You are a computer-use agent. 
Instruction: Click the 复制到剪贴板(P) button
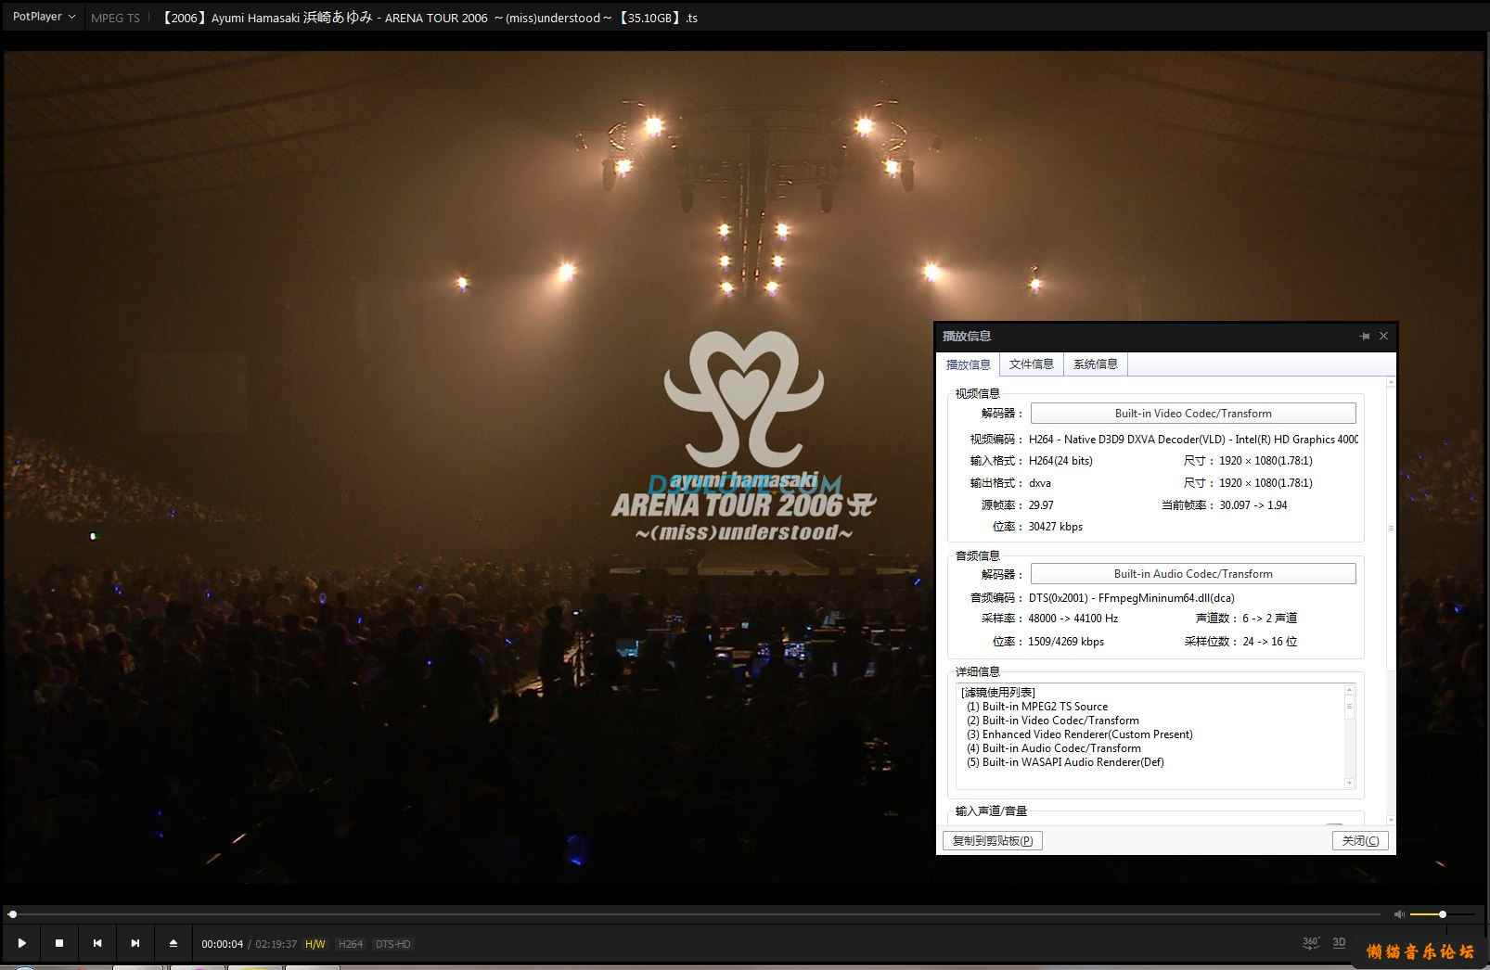point(993,840)
